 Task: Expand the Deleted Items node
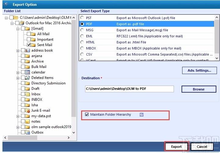pos(18,78)
